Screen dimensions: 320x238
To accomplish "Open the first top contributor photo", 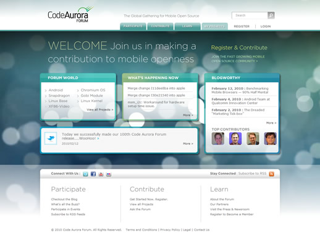I will point(218,138).
